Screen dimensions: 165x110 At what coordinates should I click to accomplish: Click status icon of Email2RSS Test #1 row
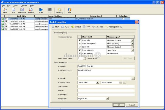3,19
